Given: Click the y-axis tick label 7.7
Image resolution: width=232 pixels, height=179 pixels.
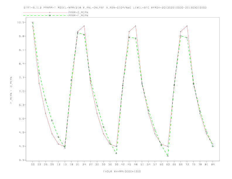Looking at the screenshot, I should click(21, 78).
